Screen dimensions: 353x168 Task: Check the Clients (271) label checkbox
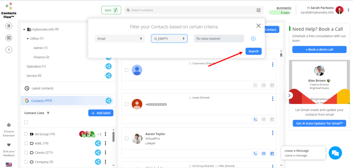[x=26, y=152]
